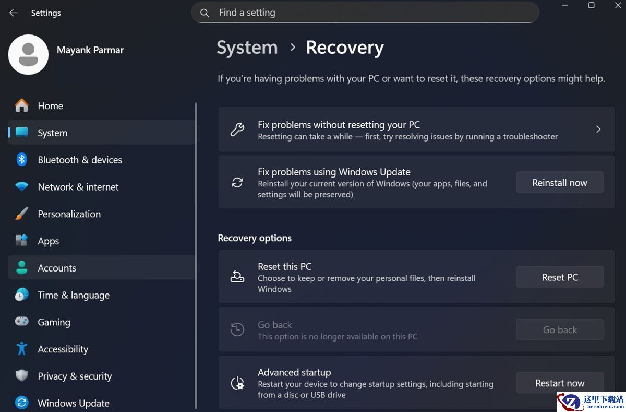Go to Gaming settings

[102, 322]
